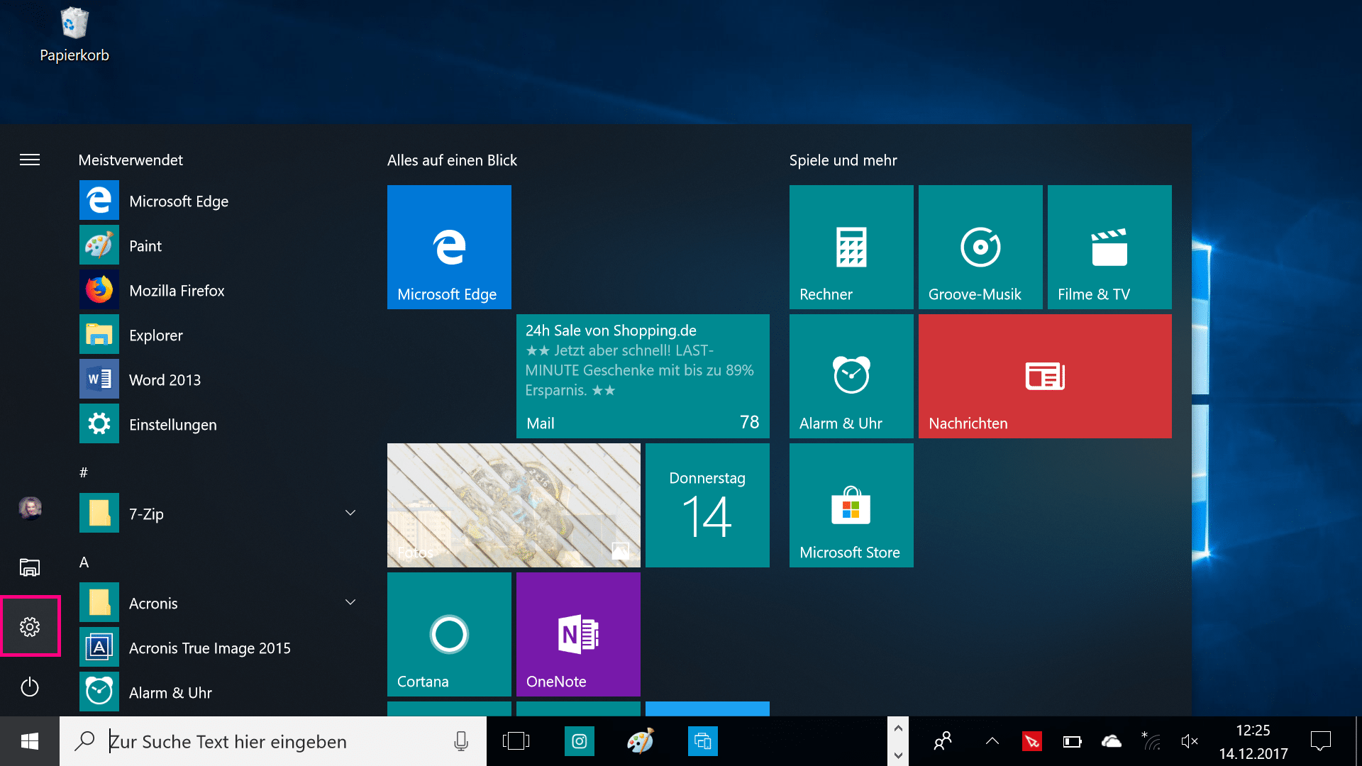Open the Rechner calculator tile
The height and width of the screenshot is (766, 1362).
(851, 247)
